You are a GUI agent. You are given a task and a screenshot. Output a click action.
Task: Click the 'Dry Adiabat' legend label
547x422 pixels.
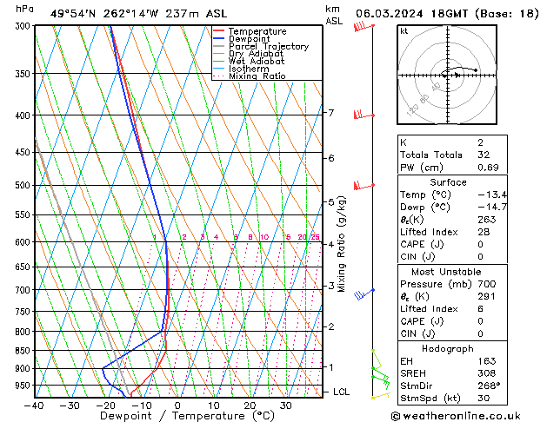coord(256,54)
